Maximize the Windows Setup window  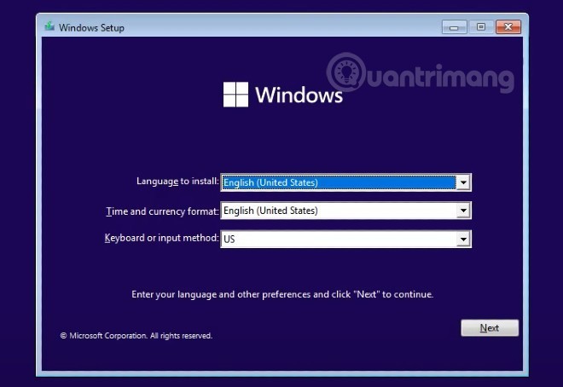[480, 27]
